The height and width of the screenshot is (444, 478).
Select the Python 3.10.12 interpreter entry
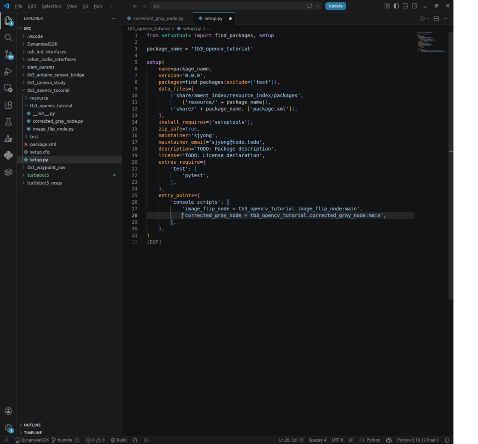418,440
